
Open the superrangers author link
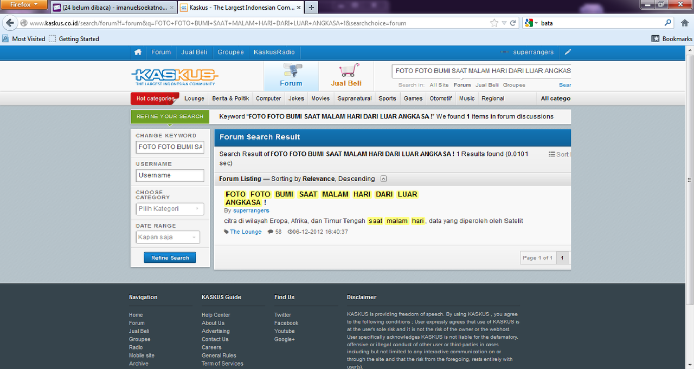(x=251, y=210)
